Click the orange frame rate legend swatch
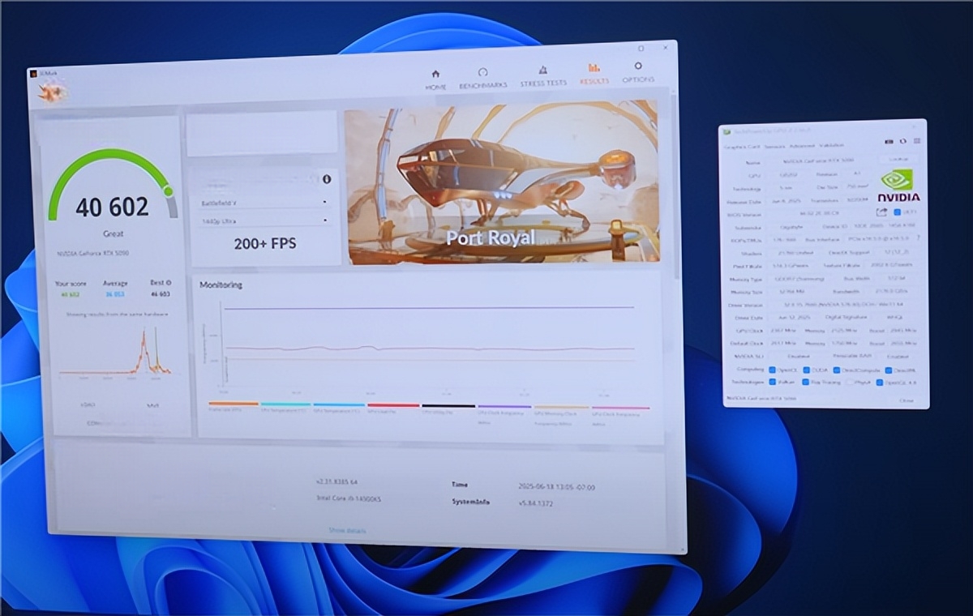 [234, 404]
